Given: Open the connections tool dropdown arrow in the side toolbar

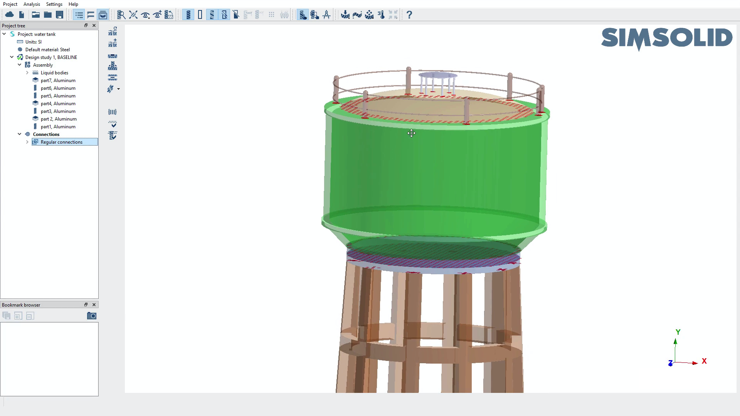Looking at the screenshot, I should point(118,89).
